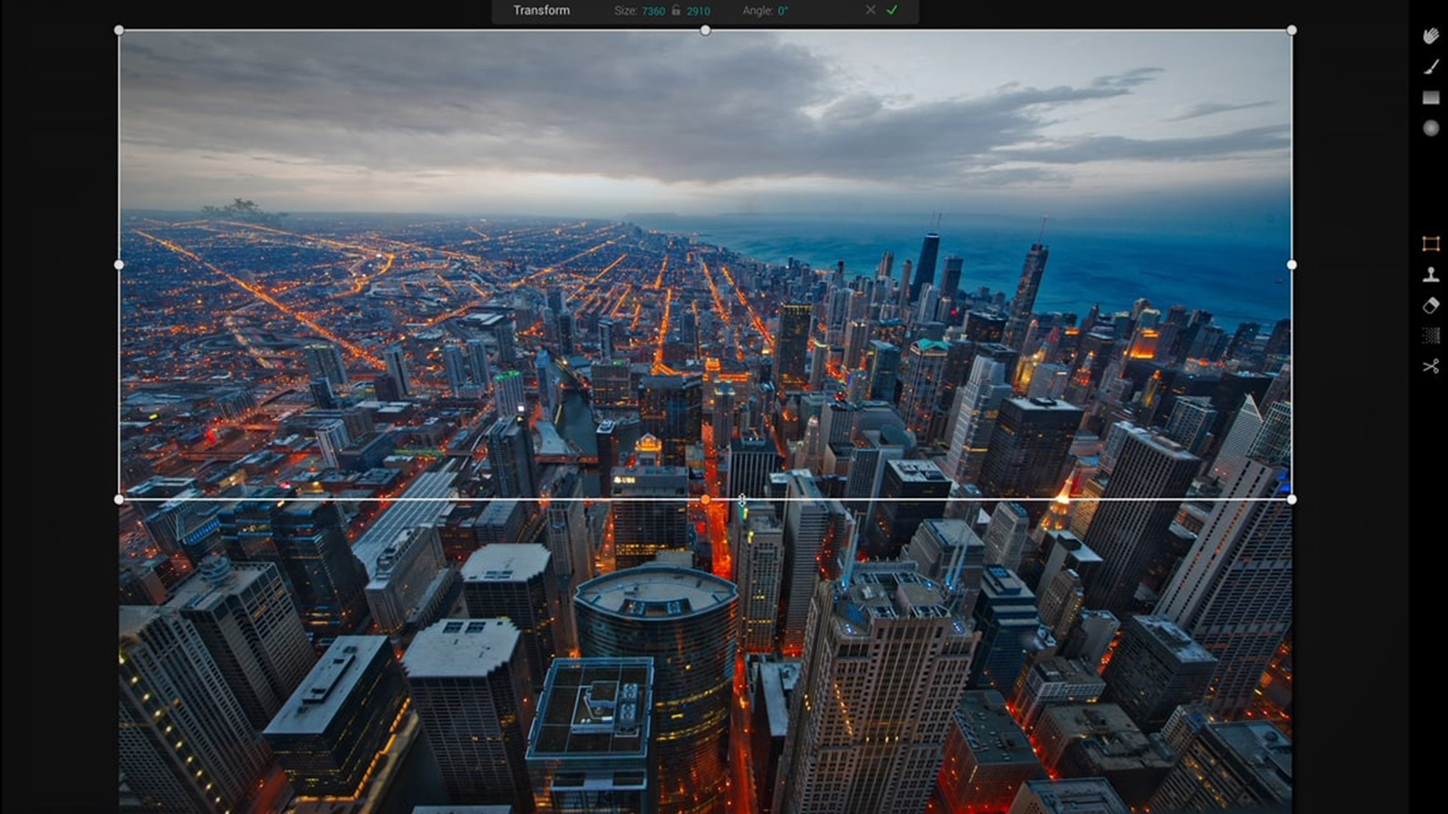Edit the height value 2910
This screenshot has width=1448, height=814.
pyautogui.click(x=698, y=11)
